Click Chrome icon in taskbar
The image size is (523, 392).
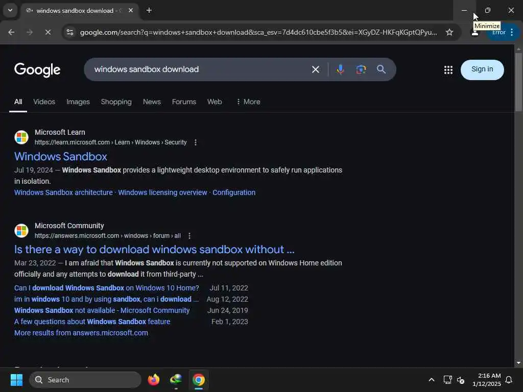click(199, 380)
